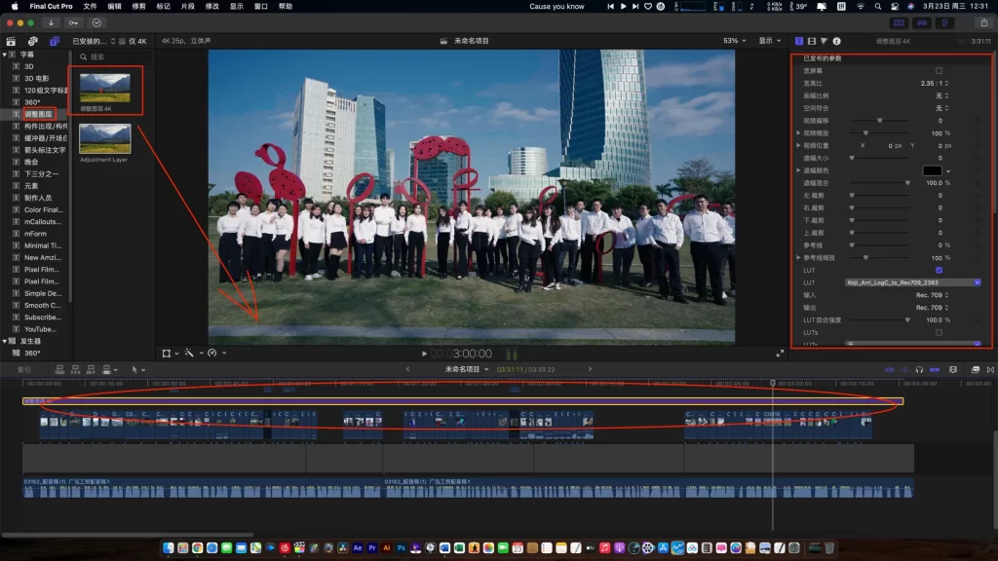The height and width of the screenshot is (561, 998).
Task: Select 调整图层 in titles sidebar
Action: 38,114
